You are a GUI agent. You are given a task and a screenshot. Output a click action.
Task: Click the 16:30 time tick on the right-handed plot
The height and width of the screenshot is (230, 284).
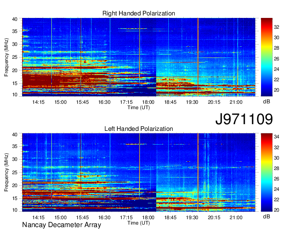click(x=104, y=102)
